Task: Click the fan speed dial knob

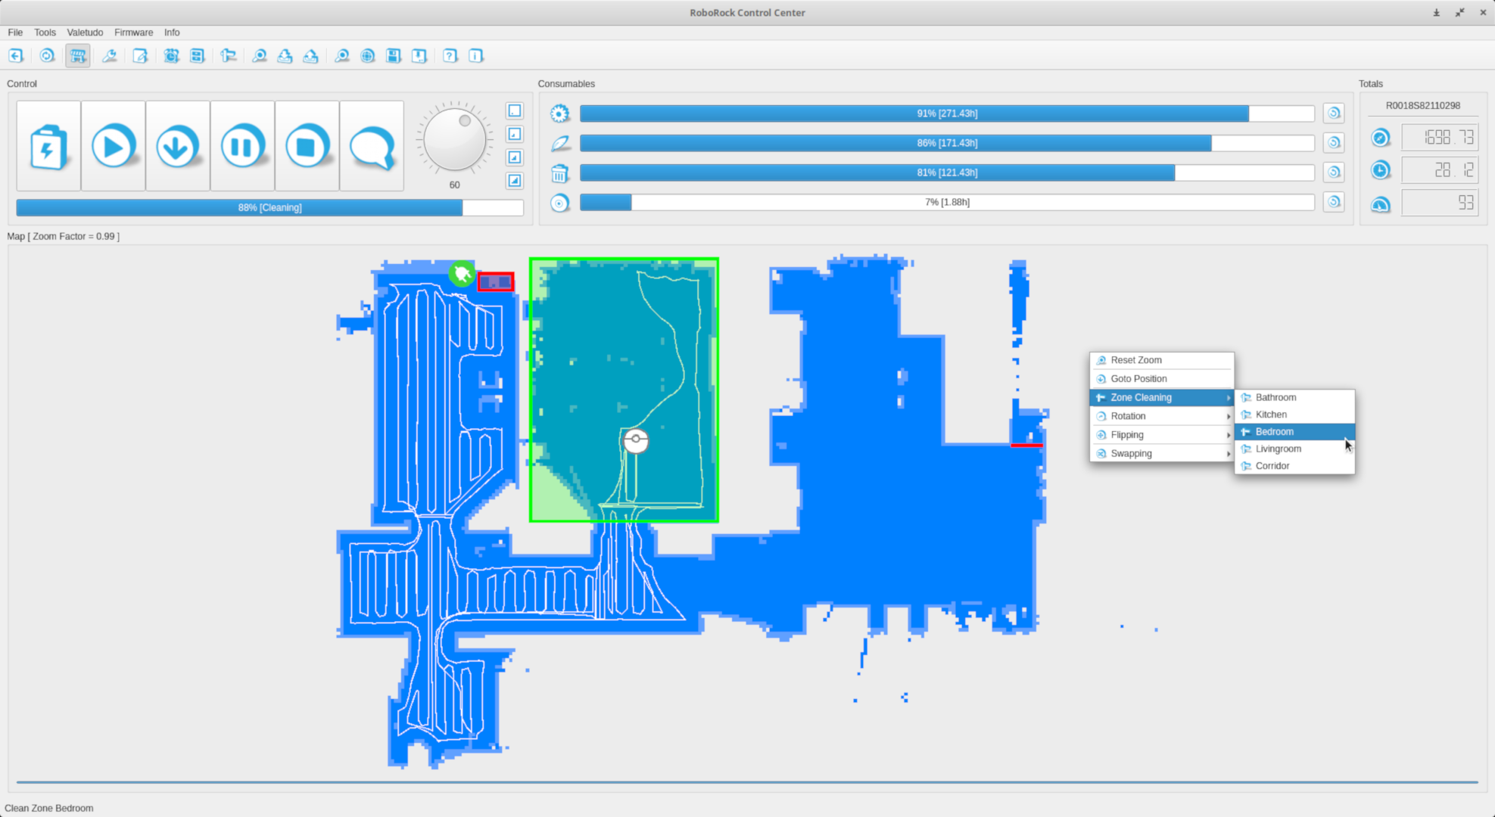Action: (454, 140)
